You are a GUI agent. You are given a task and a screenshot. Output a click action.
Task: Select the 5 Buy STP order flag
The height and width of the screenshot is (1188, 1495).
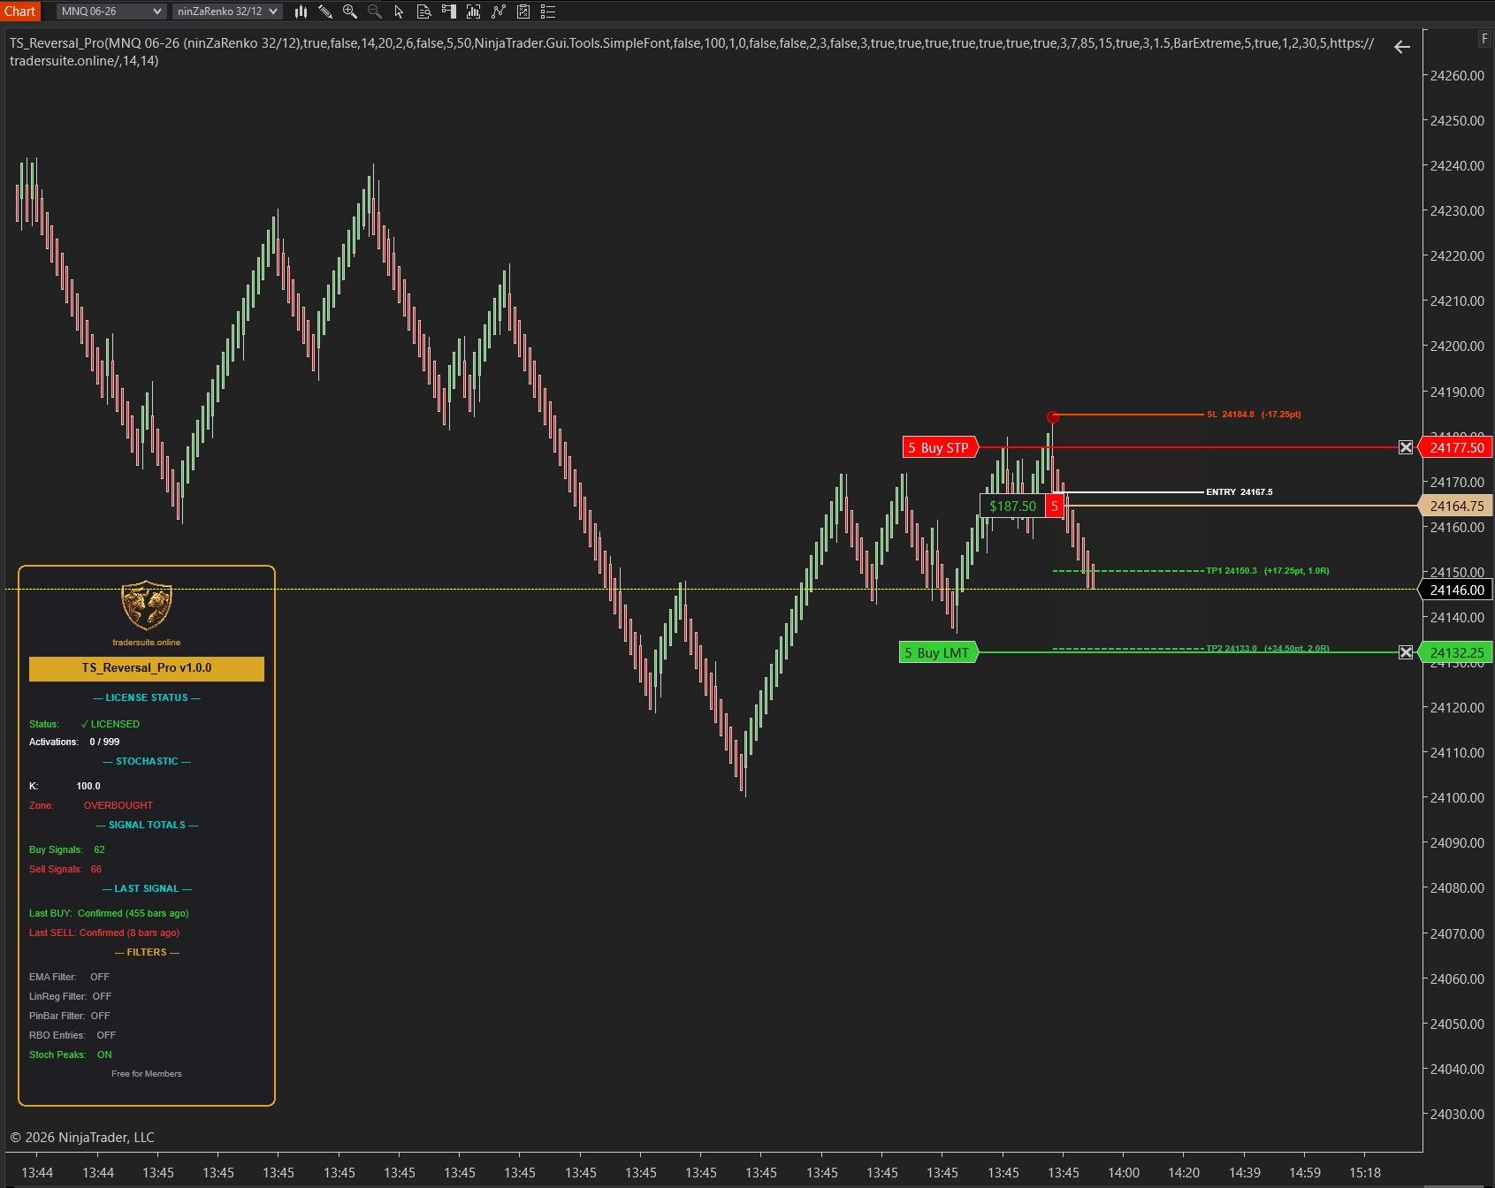point(940,447)
